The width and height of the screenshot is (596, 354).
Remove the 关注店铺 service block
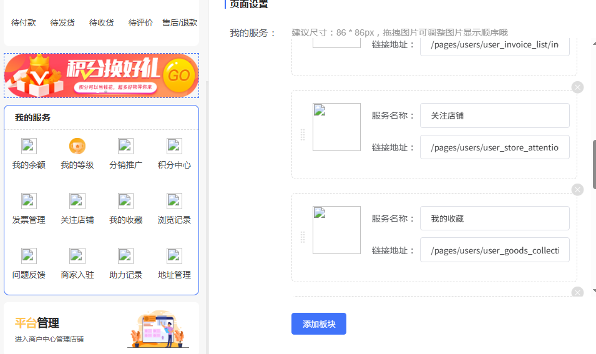click(577, 87)
